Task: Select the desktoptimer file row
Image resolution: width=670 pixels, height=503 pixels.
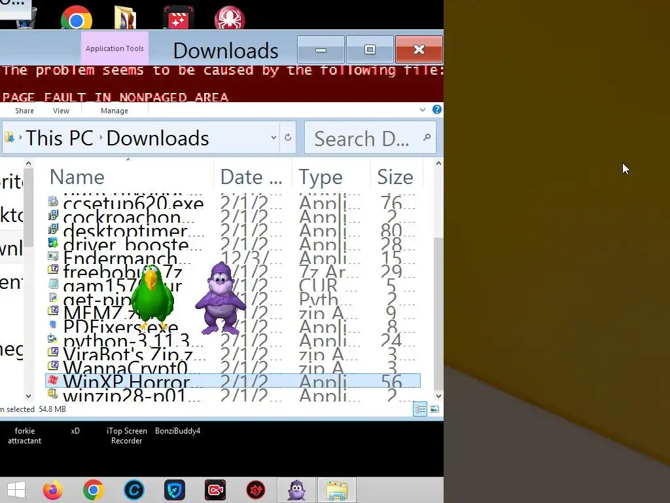Action: [x=233, y=229]
